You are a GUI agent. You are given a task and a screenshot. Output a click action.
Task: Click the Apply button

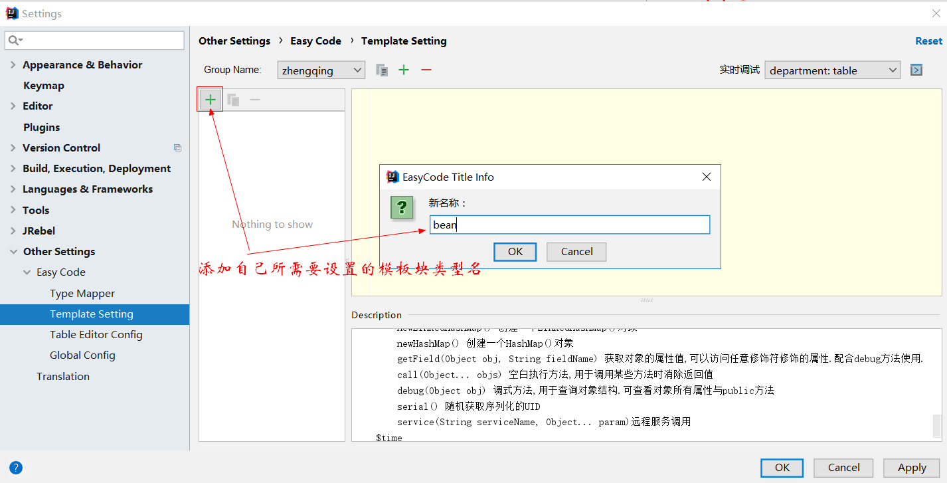click(x=912, y=467)
